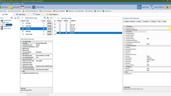This screenshot has width=171, height=96.
Task: Open Records SoftDelete tool
Action: tap(59, 11)
